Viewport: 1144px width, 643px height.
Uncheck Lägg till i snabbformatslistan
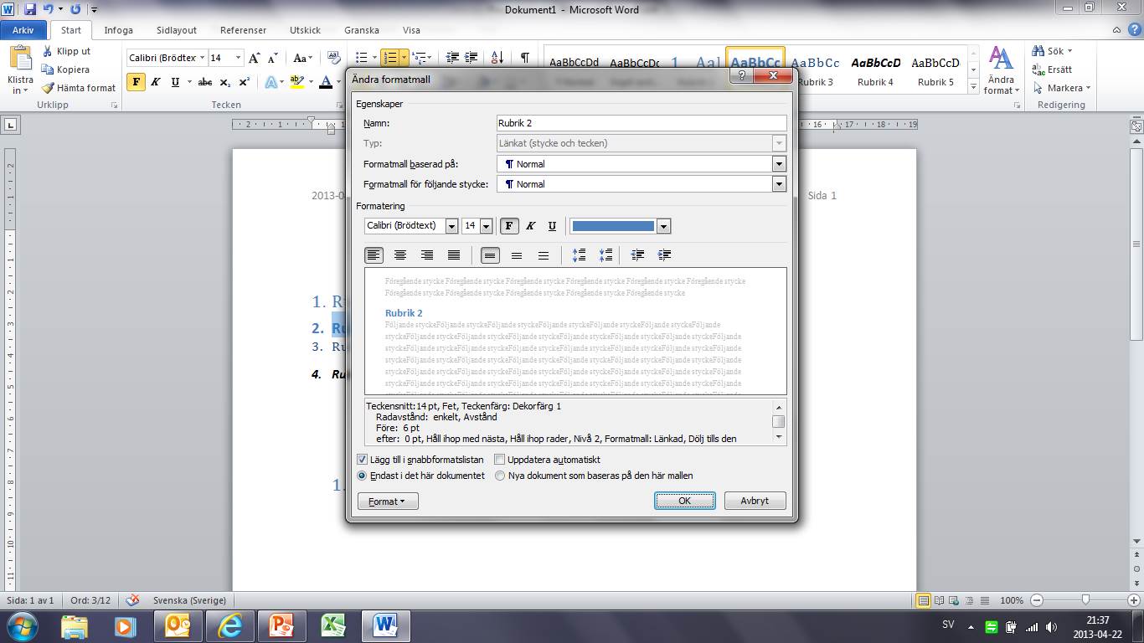(x=363, y=460)
